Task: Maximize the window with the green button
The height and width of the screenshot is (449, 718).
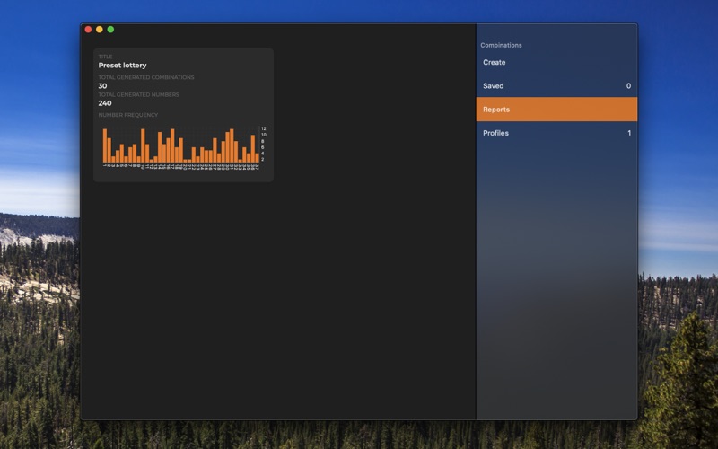Action: [110, 30]
